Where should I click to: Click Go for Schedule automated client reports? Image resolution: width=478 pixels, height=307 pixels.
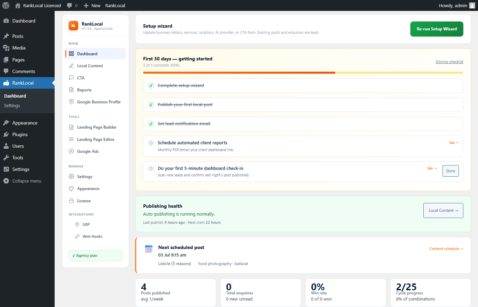click(454, 143)
